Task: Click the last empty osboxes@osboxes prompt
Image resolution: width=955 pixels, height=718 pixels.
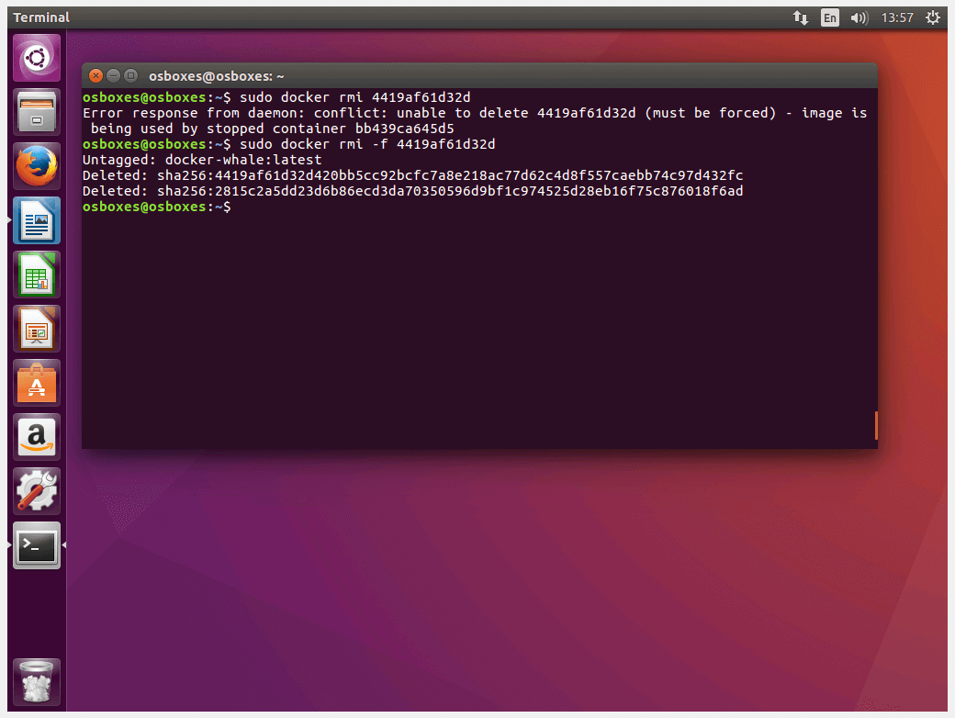Action: (x=156, y=208)
